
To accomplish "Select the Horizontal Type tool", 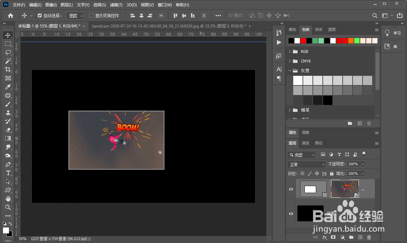I will point(8,173).
